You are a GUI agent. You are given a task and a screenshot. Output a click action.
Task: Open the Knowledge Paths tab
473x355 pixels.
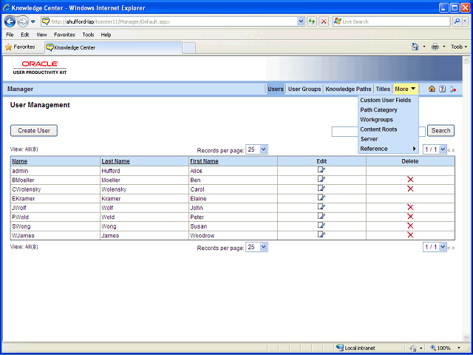coord(348,89)
